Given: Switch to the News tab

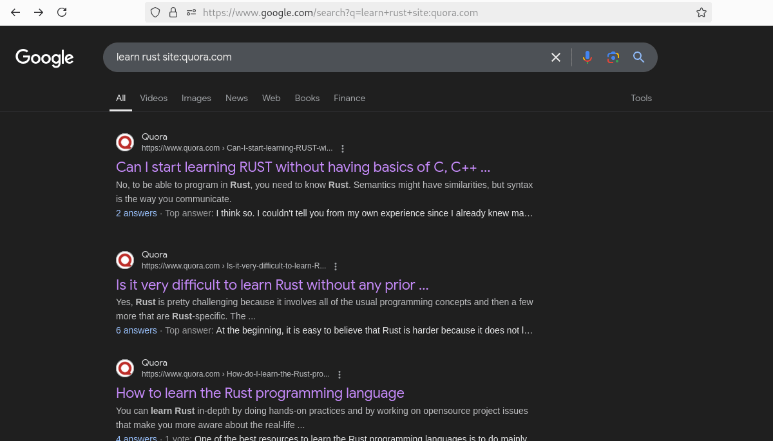Looking at the screenshot, I should [236, 98].
